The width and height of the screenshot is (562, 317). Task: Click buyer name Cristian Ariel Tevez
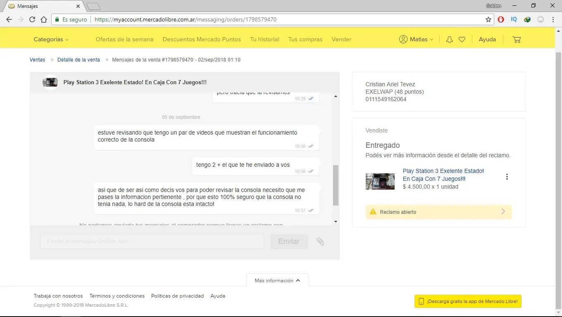point(391,84)
